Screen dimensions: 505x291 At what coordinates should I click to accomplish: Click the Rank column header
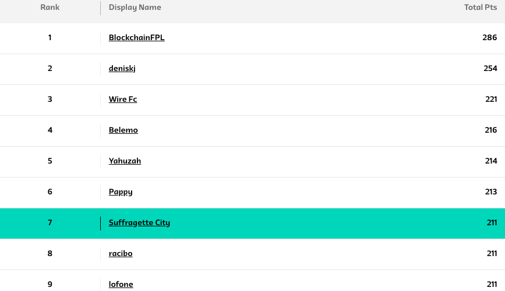[50, 8]
